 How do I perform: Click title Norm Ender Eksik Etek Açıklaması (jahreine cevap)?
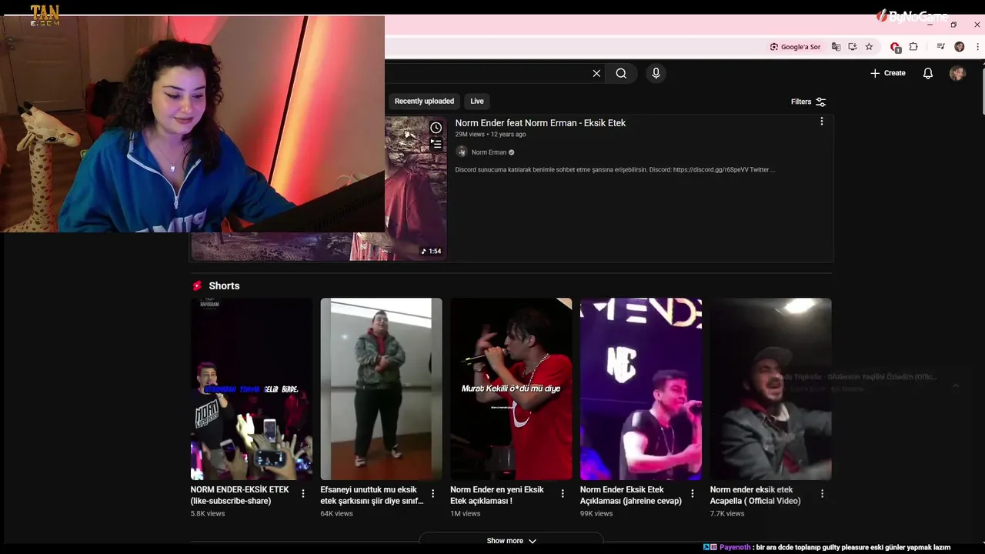[x=631, y=495]
